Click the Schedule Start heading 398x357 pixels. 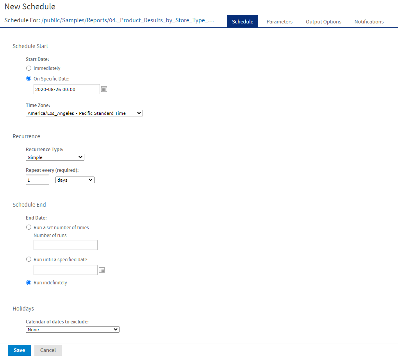(30, 46)
